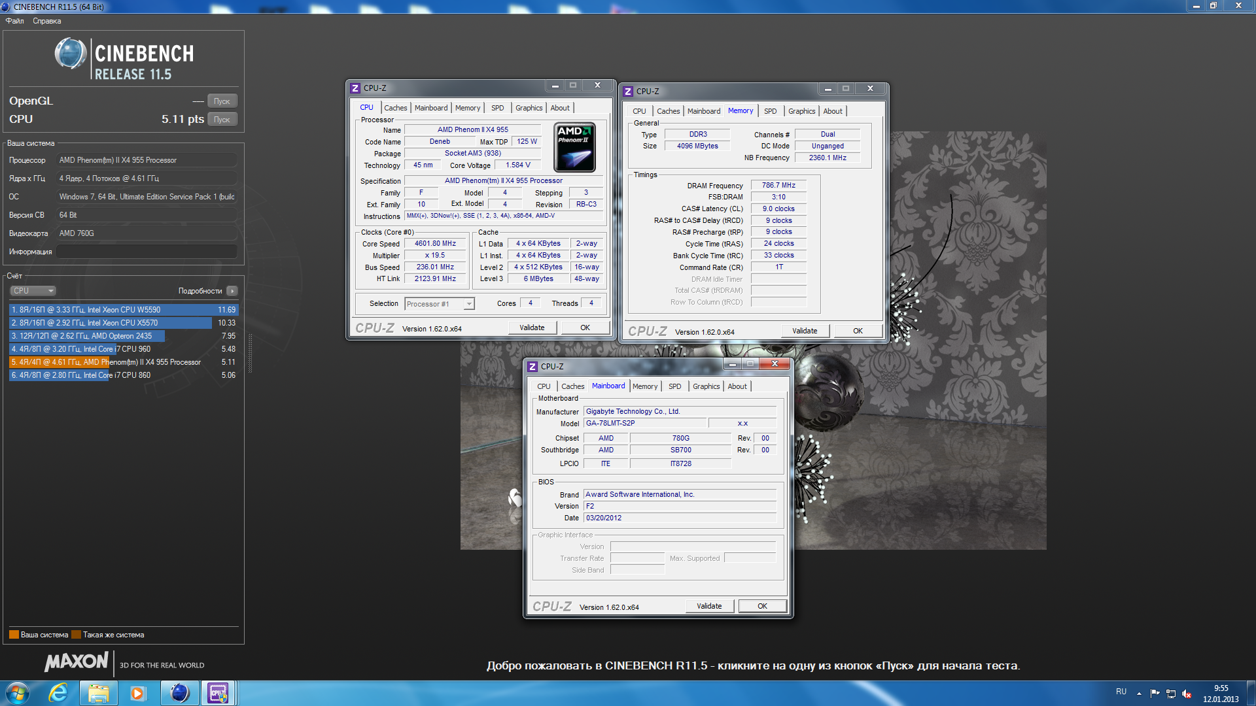Click the Cinebench panel splitter handle

pos(249,353)
